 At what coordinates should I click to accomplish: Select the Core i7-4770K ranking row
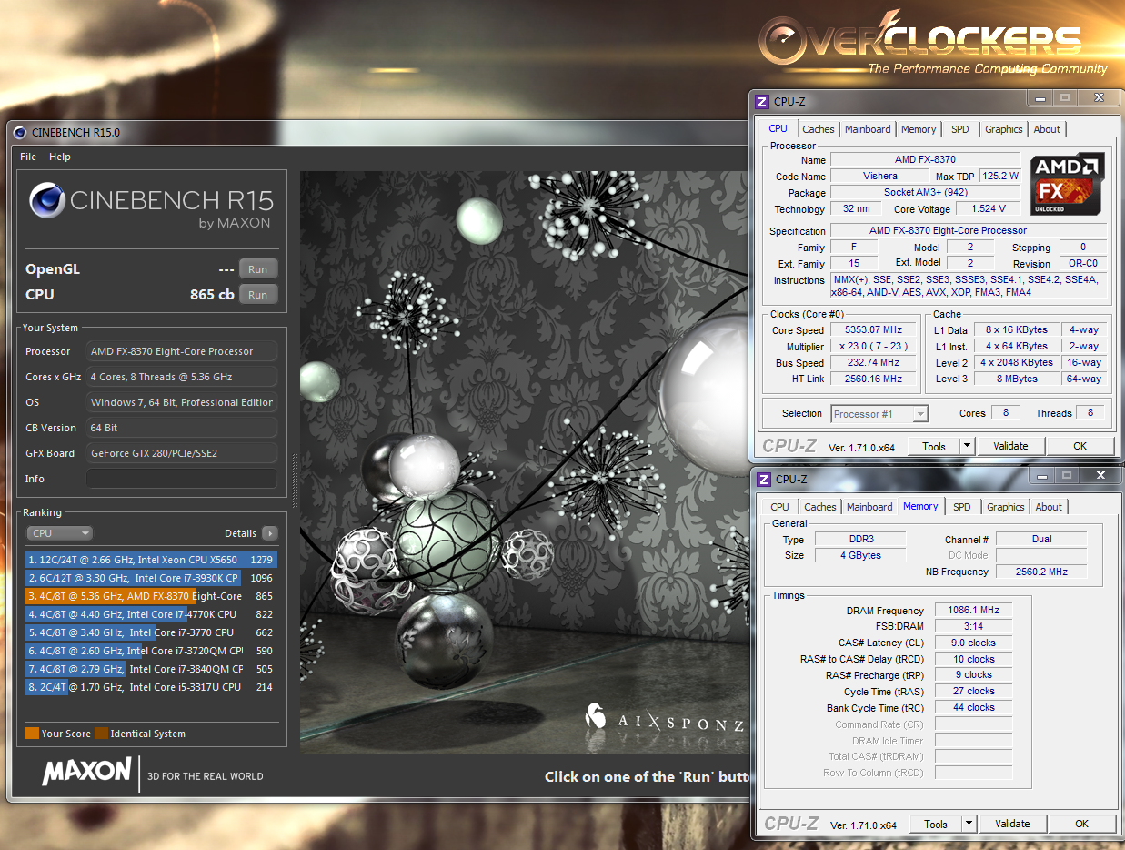pos(151,614)
